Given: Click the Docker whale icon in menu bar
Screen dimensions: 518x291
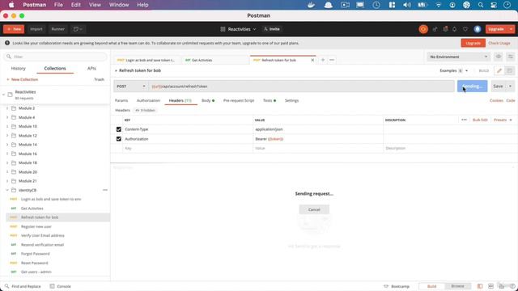Looking at the screenshot, I should click(311, 5).
